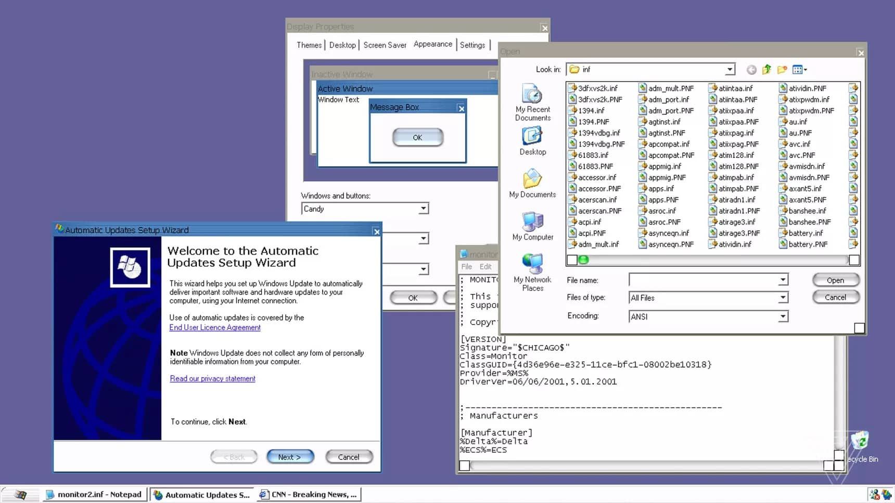Viewport: 895px width, 503px height.
Task: Open My Computer from the dialog sidebar
Action: [532, 227]
